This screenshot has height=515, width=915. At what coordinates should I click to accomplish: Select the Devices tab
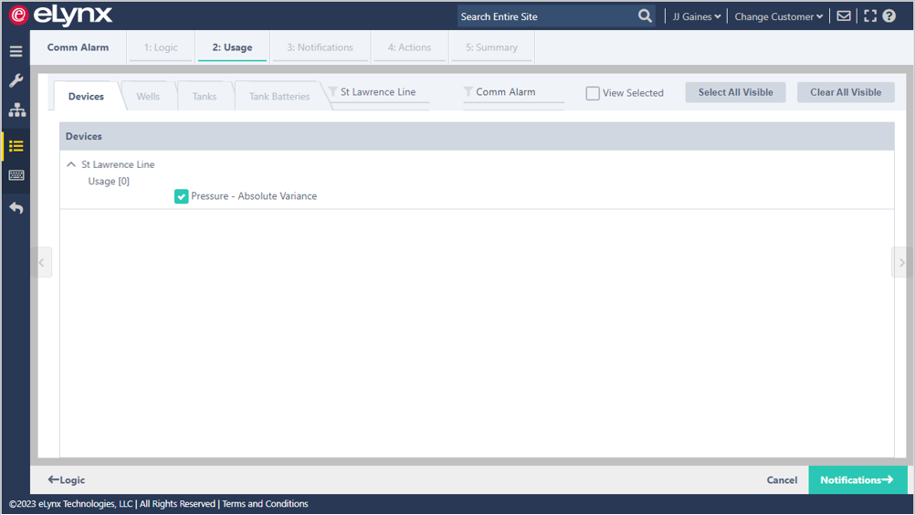(x=86, y=96)
